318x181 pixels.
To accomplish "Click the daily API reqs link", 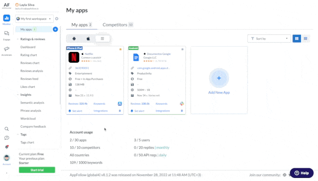I will tap(163, 155).
